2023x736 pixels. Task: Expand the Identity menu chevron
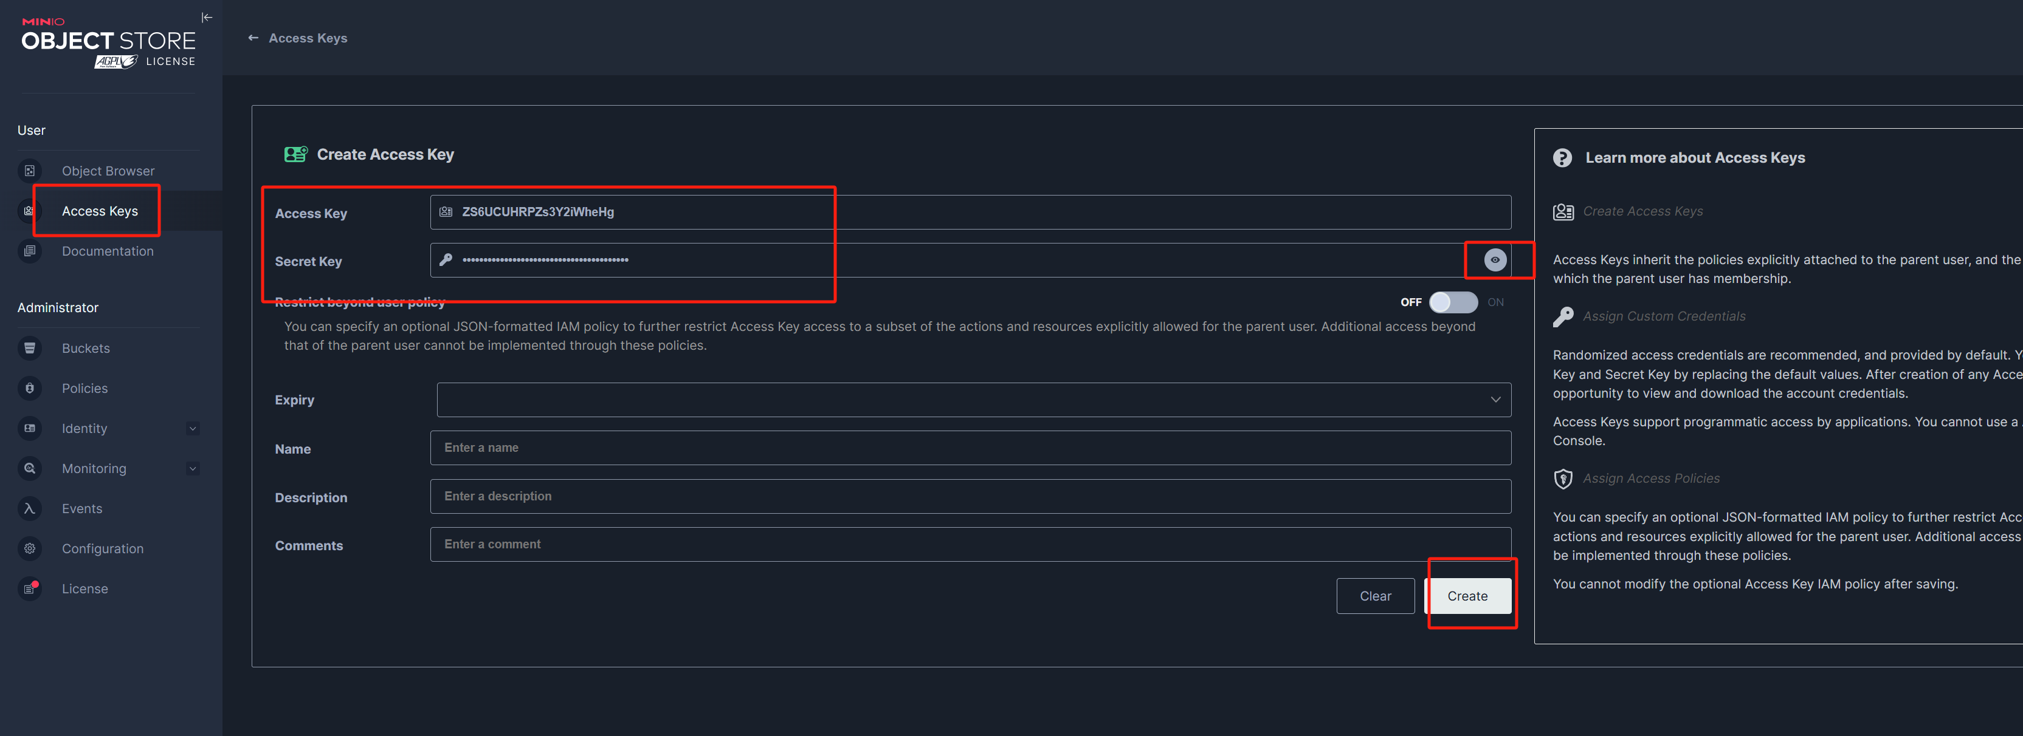tap(193, 428)
